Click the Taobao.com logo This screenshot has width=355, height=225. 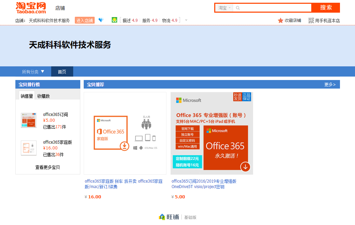(31, 8)
